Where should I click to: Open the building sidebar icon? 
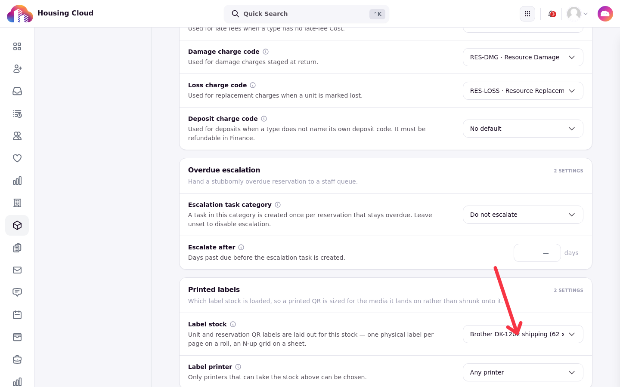tap(17, 203)
